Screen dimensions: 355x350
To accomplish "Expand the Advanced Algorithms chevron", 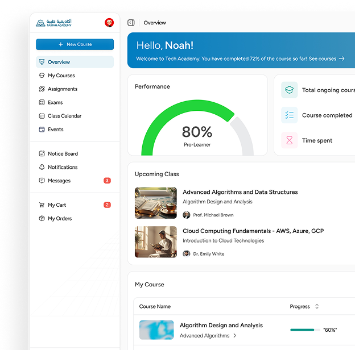I will [x=235, y=336].
